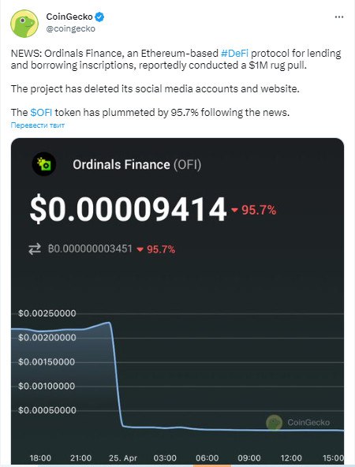Click the 18:00 time label on chart axis

pyautogui.click(x=40, y=458)
